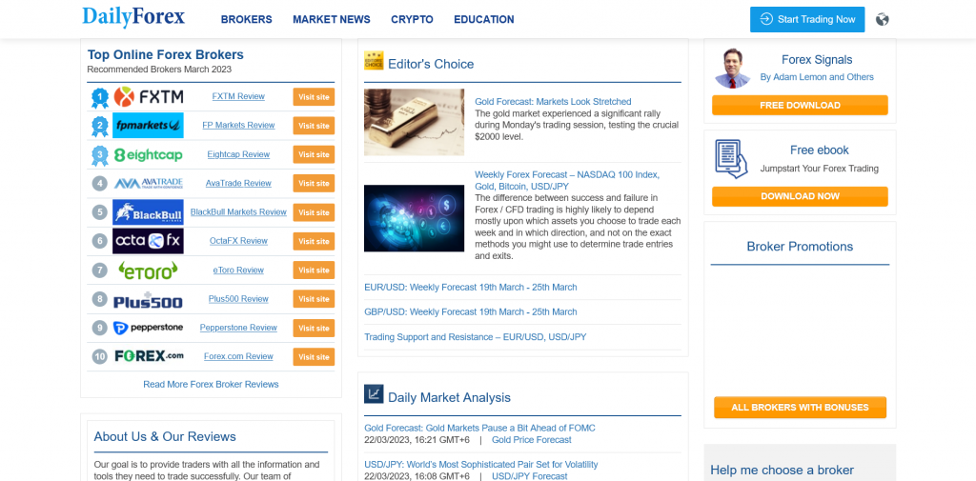Open the BlackBull Markets Review link
Viewport: 976px width, 481px height.
(238, 212)
